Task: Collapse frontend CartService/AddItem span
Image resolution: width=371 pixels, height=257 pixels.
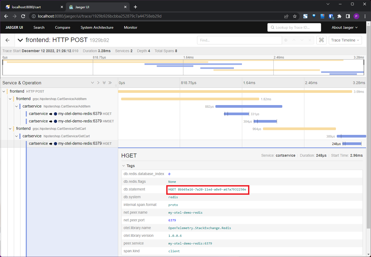Action: 10,99
